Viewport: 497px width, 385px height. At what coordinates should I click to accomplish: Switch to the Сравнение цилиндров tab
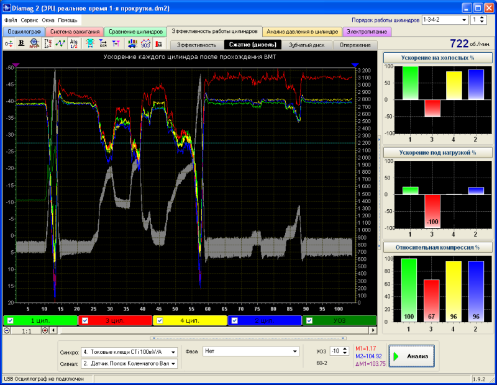pos(135,32)
